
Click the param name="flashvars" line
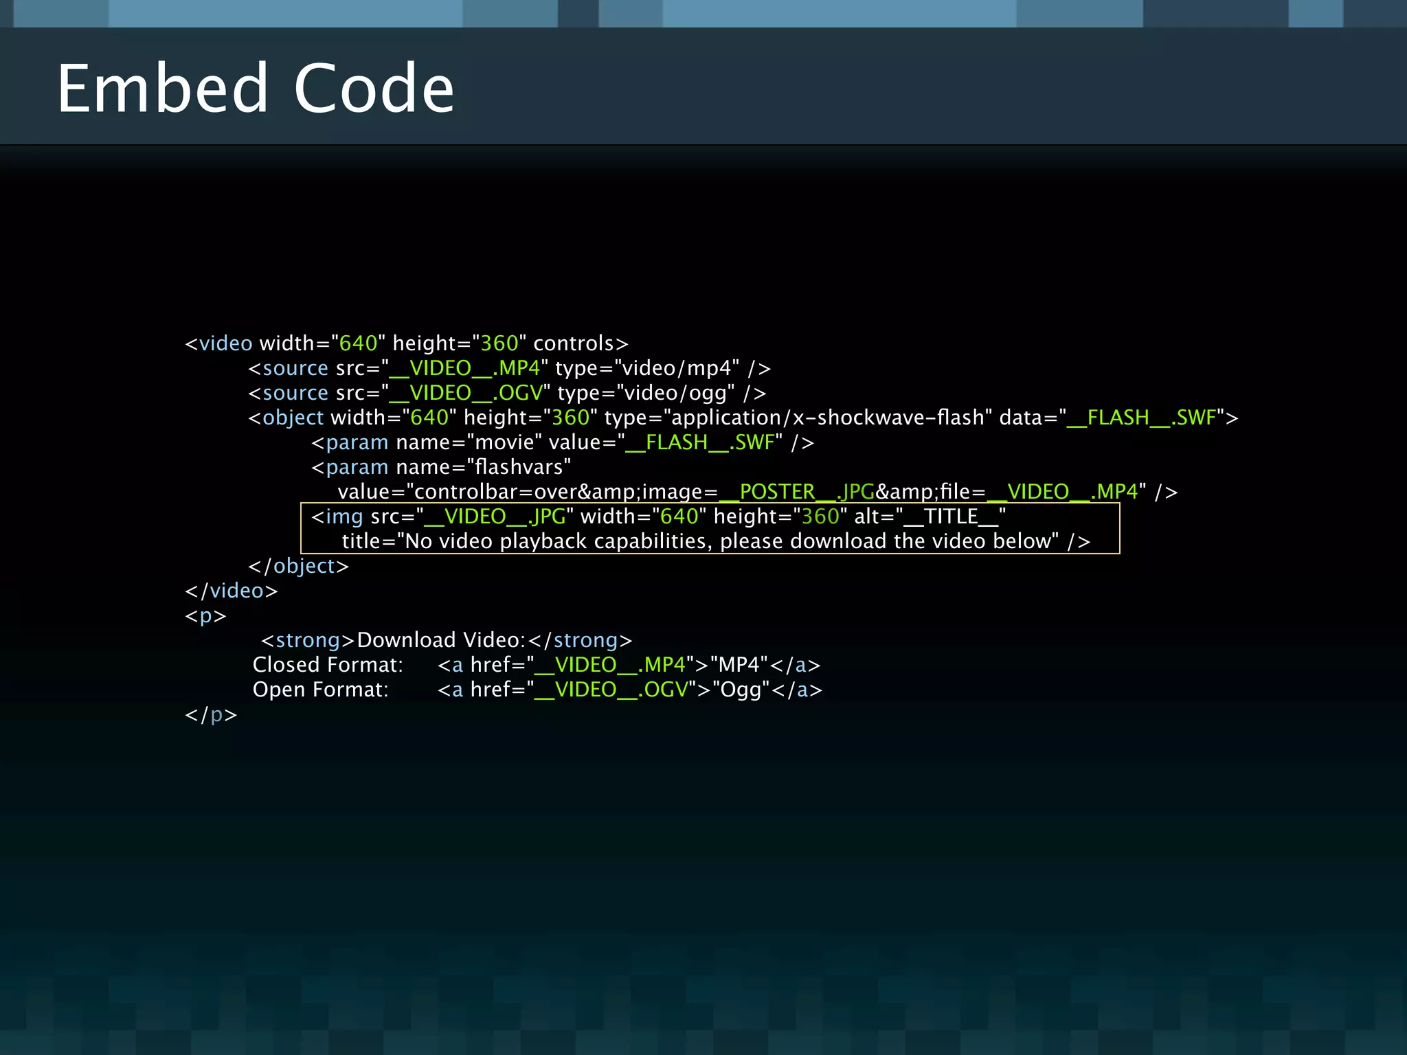pos(441,467)
